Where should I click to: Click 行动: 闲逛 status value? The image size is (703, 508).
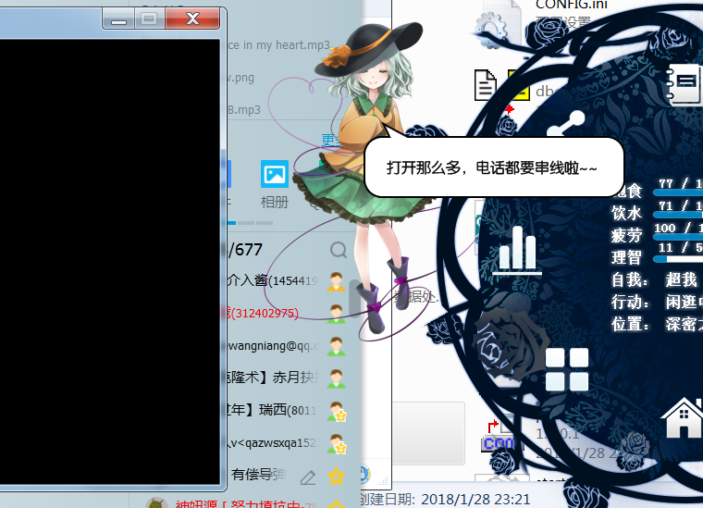click(684, 303)
